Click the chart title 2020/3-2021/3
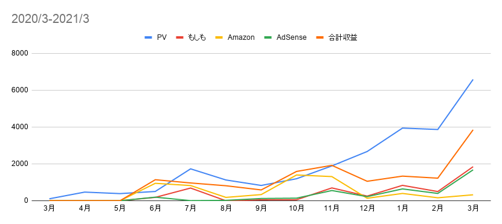Image resolution: width=502 pixels, height=224 pixels. (x=50, y=19)
